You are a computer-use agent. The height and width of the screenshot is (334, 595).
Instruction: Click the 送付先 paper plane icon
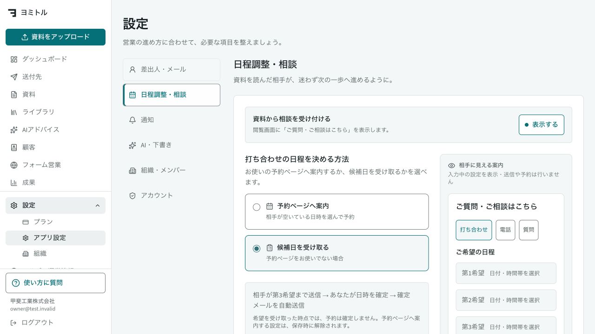(14, 77)
